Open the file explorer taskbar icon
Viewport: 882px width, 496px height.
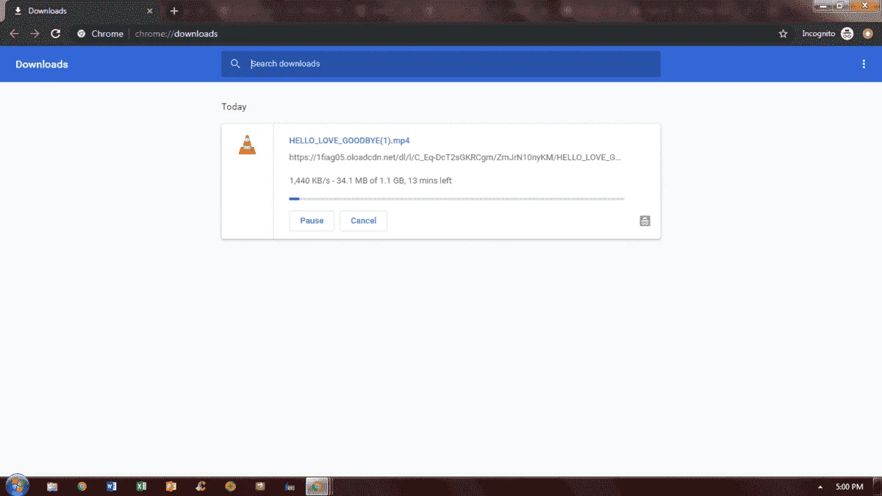[x=52, y=486]
